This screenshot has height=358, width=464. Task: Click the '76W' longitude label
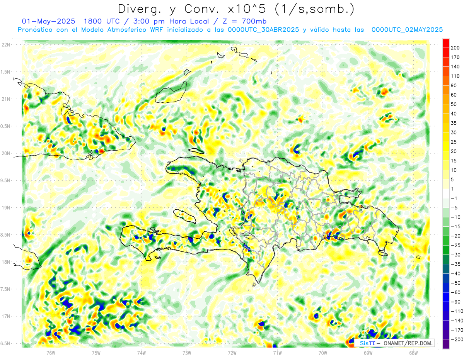point(51,353)
